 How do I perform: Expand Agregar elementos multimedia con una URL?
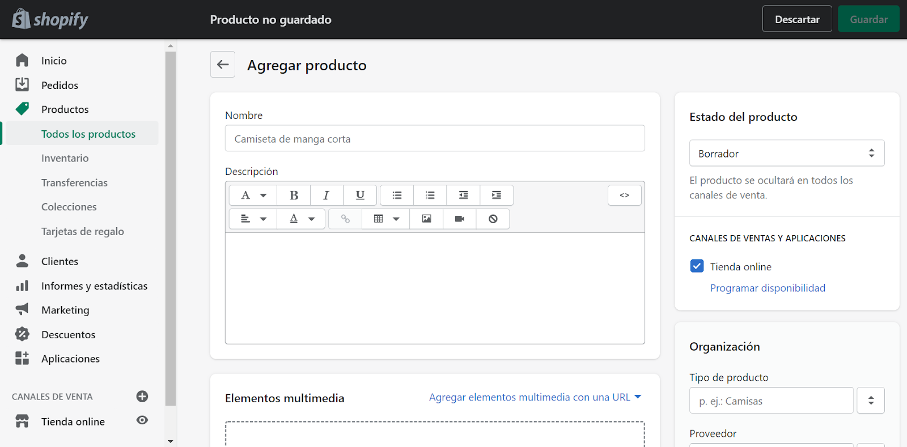[535, 397]
